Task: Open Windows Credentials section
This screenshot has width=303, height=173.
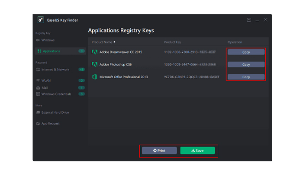Action: coord(61,94)
